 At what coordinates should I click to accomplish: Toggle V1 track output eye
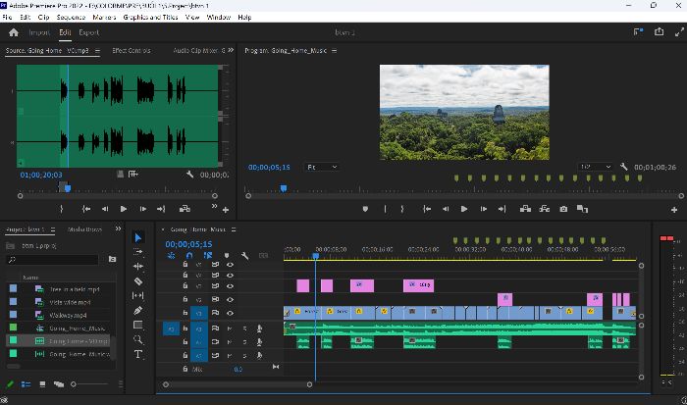click(230, 313)
